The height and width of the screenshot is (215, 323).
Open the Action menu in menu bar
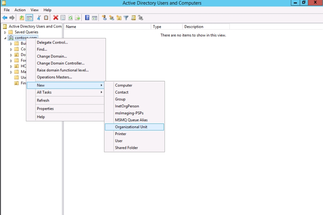click(20, 10)
